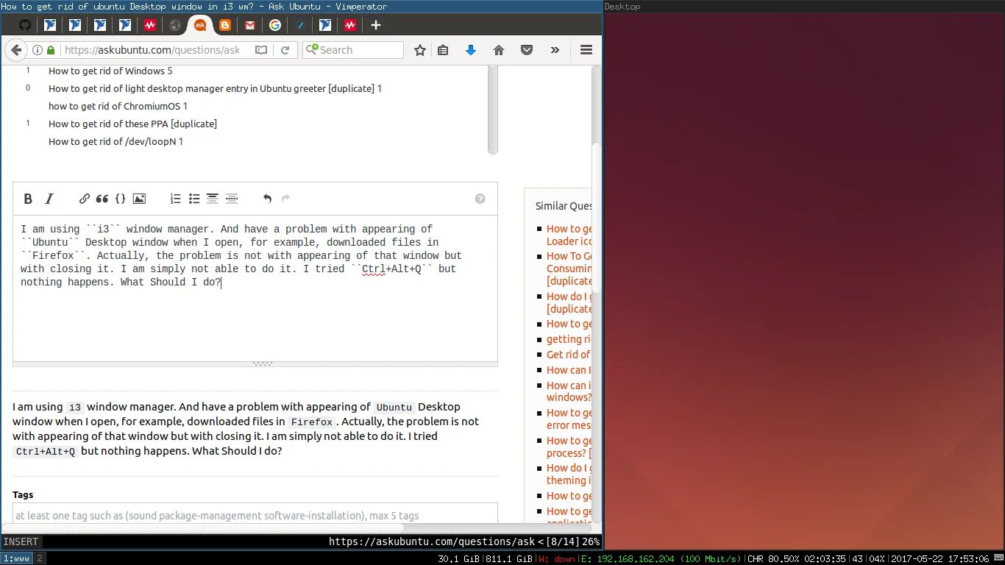Viewport: 1005px width, 565px height.
Task: Undo the last editor change
Action: (x=267, y=199)
